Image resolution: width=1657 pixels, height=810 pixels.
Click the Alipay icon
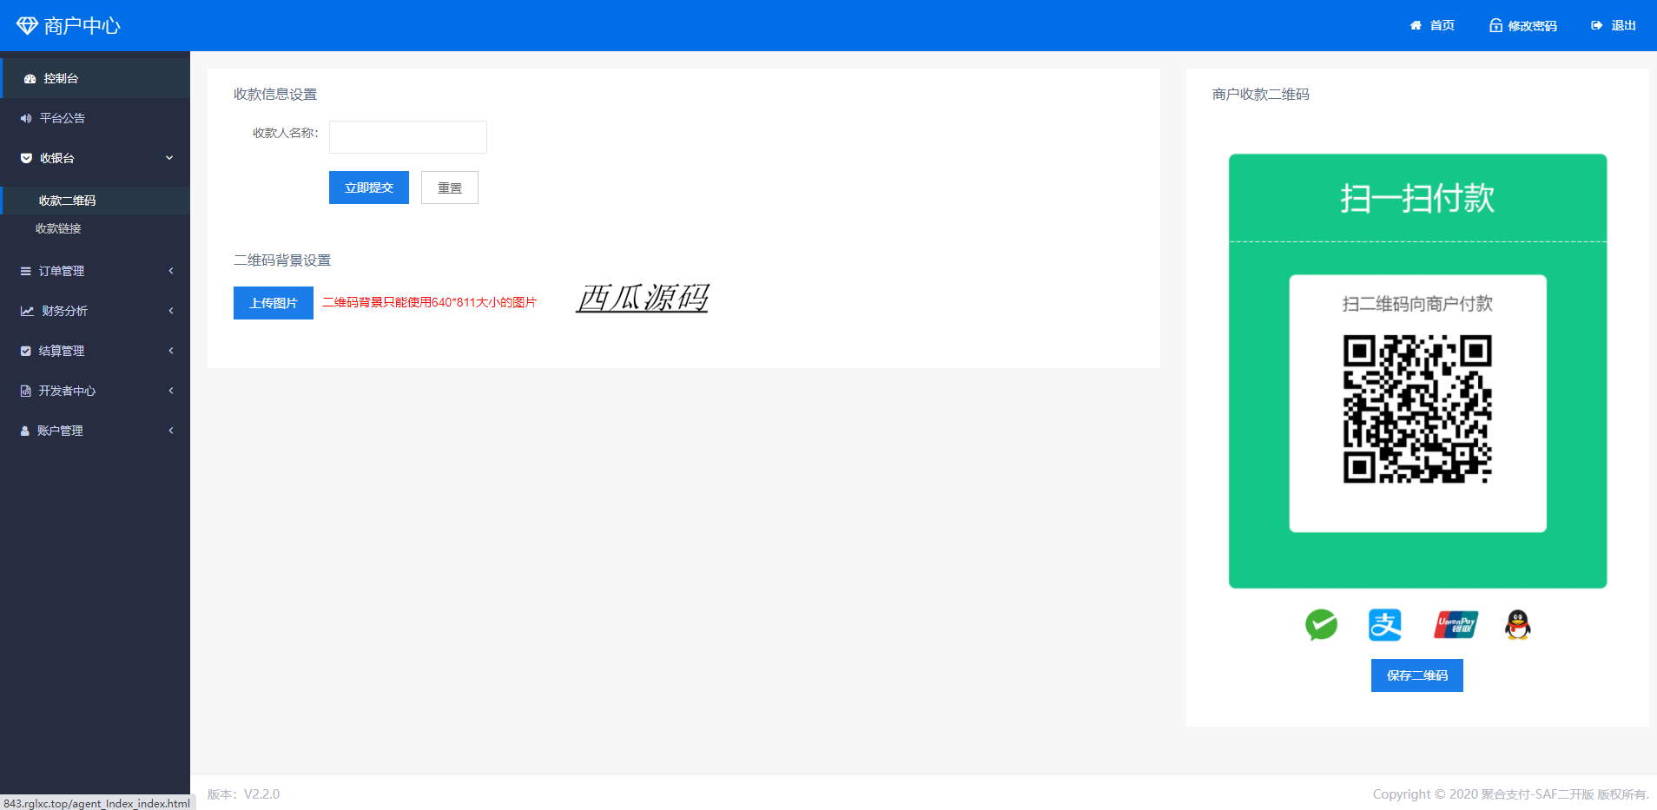pyautogui.click(x=1385, y=625)
